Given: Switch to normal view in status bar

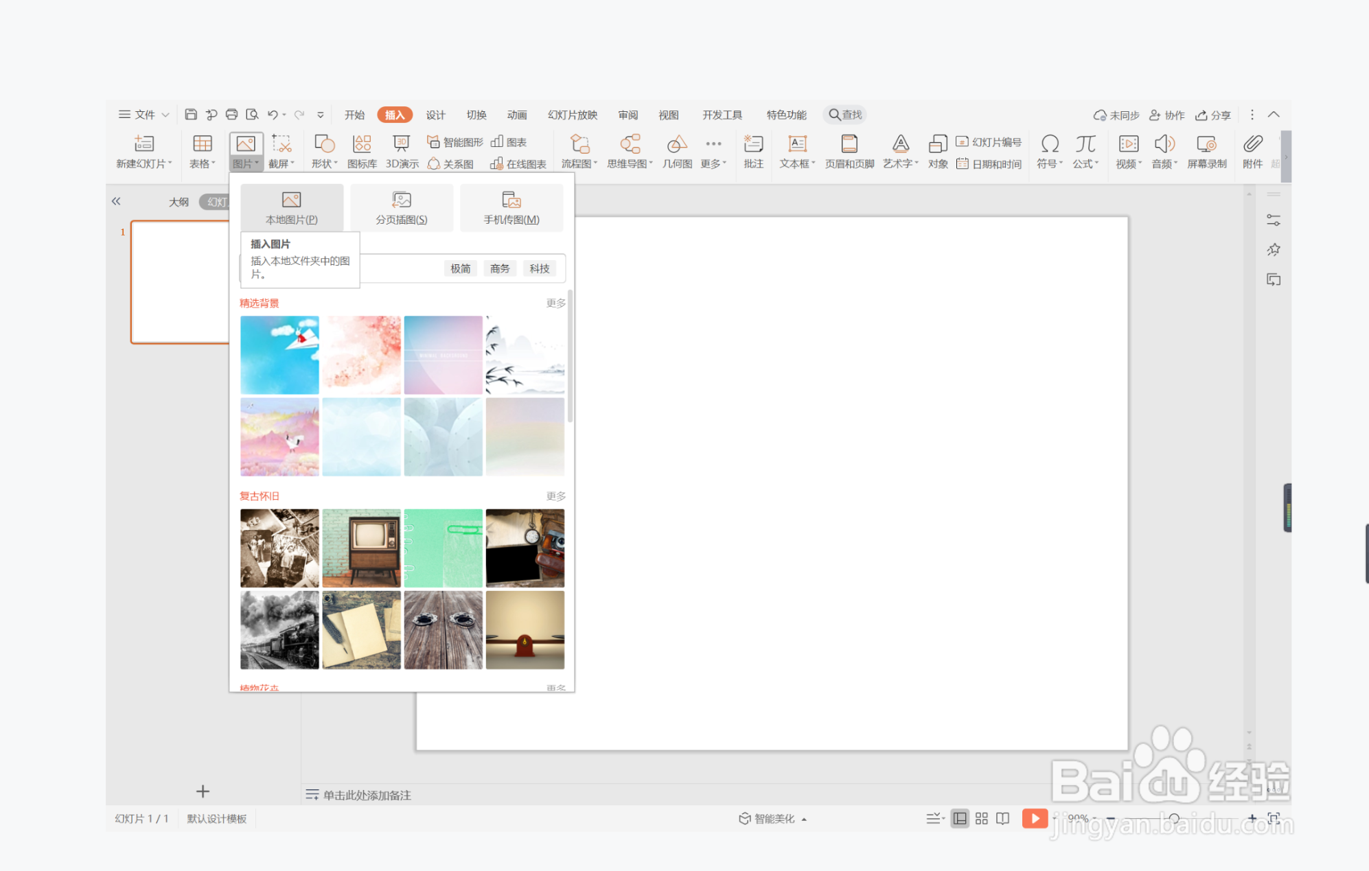Looking at the screenshot, I should click(x=960, y=818).
